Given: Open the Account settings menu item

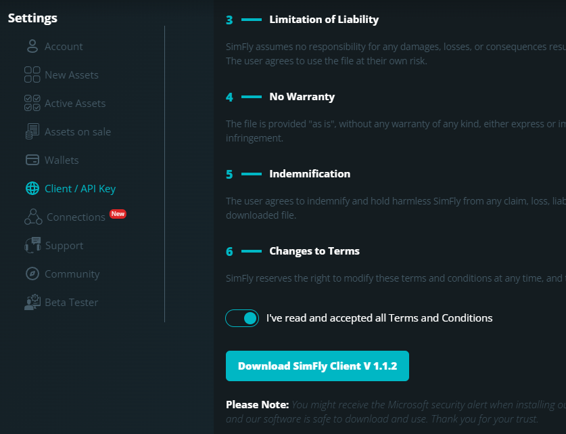Looking at the screenshot, I should coord(64,47).
